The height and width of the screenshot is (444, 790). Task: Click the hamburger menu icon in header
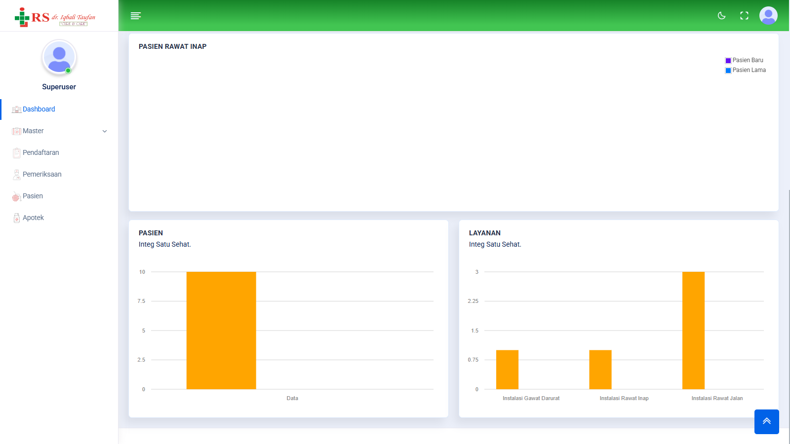tap(136, 16)
